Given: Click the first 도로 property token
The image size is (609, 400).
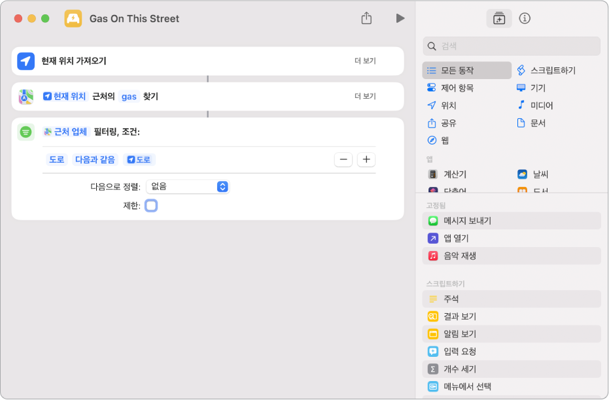Looking at the screenshot, I should tap(57, 159).
